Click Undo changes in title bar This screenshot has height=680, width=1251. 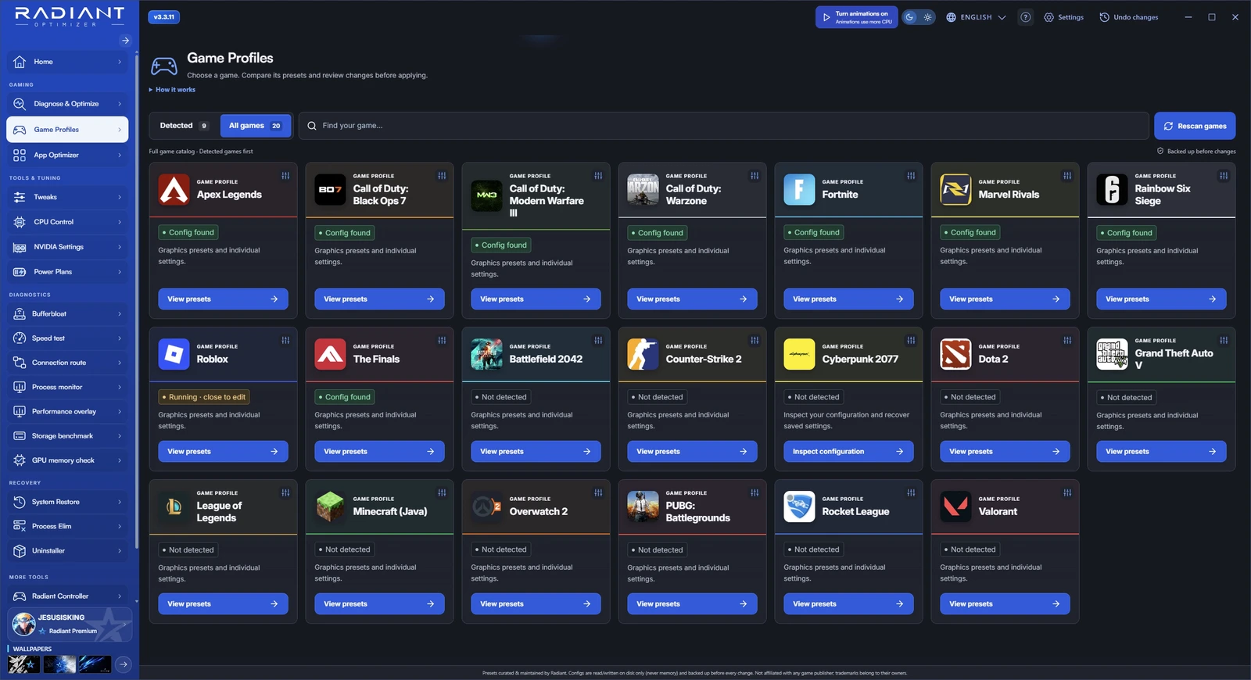(x=1128, y=17)
